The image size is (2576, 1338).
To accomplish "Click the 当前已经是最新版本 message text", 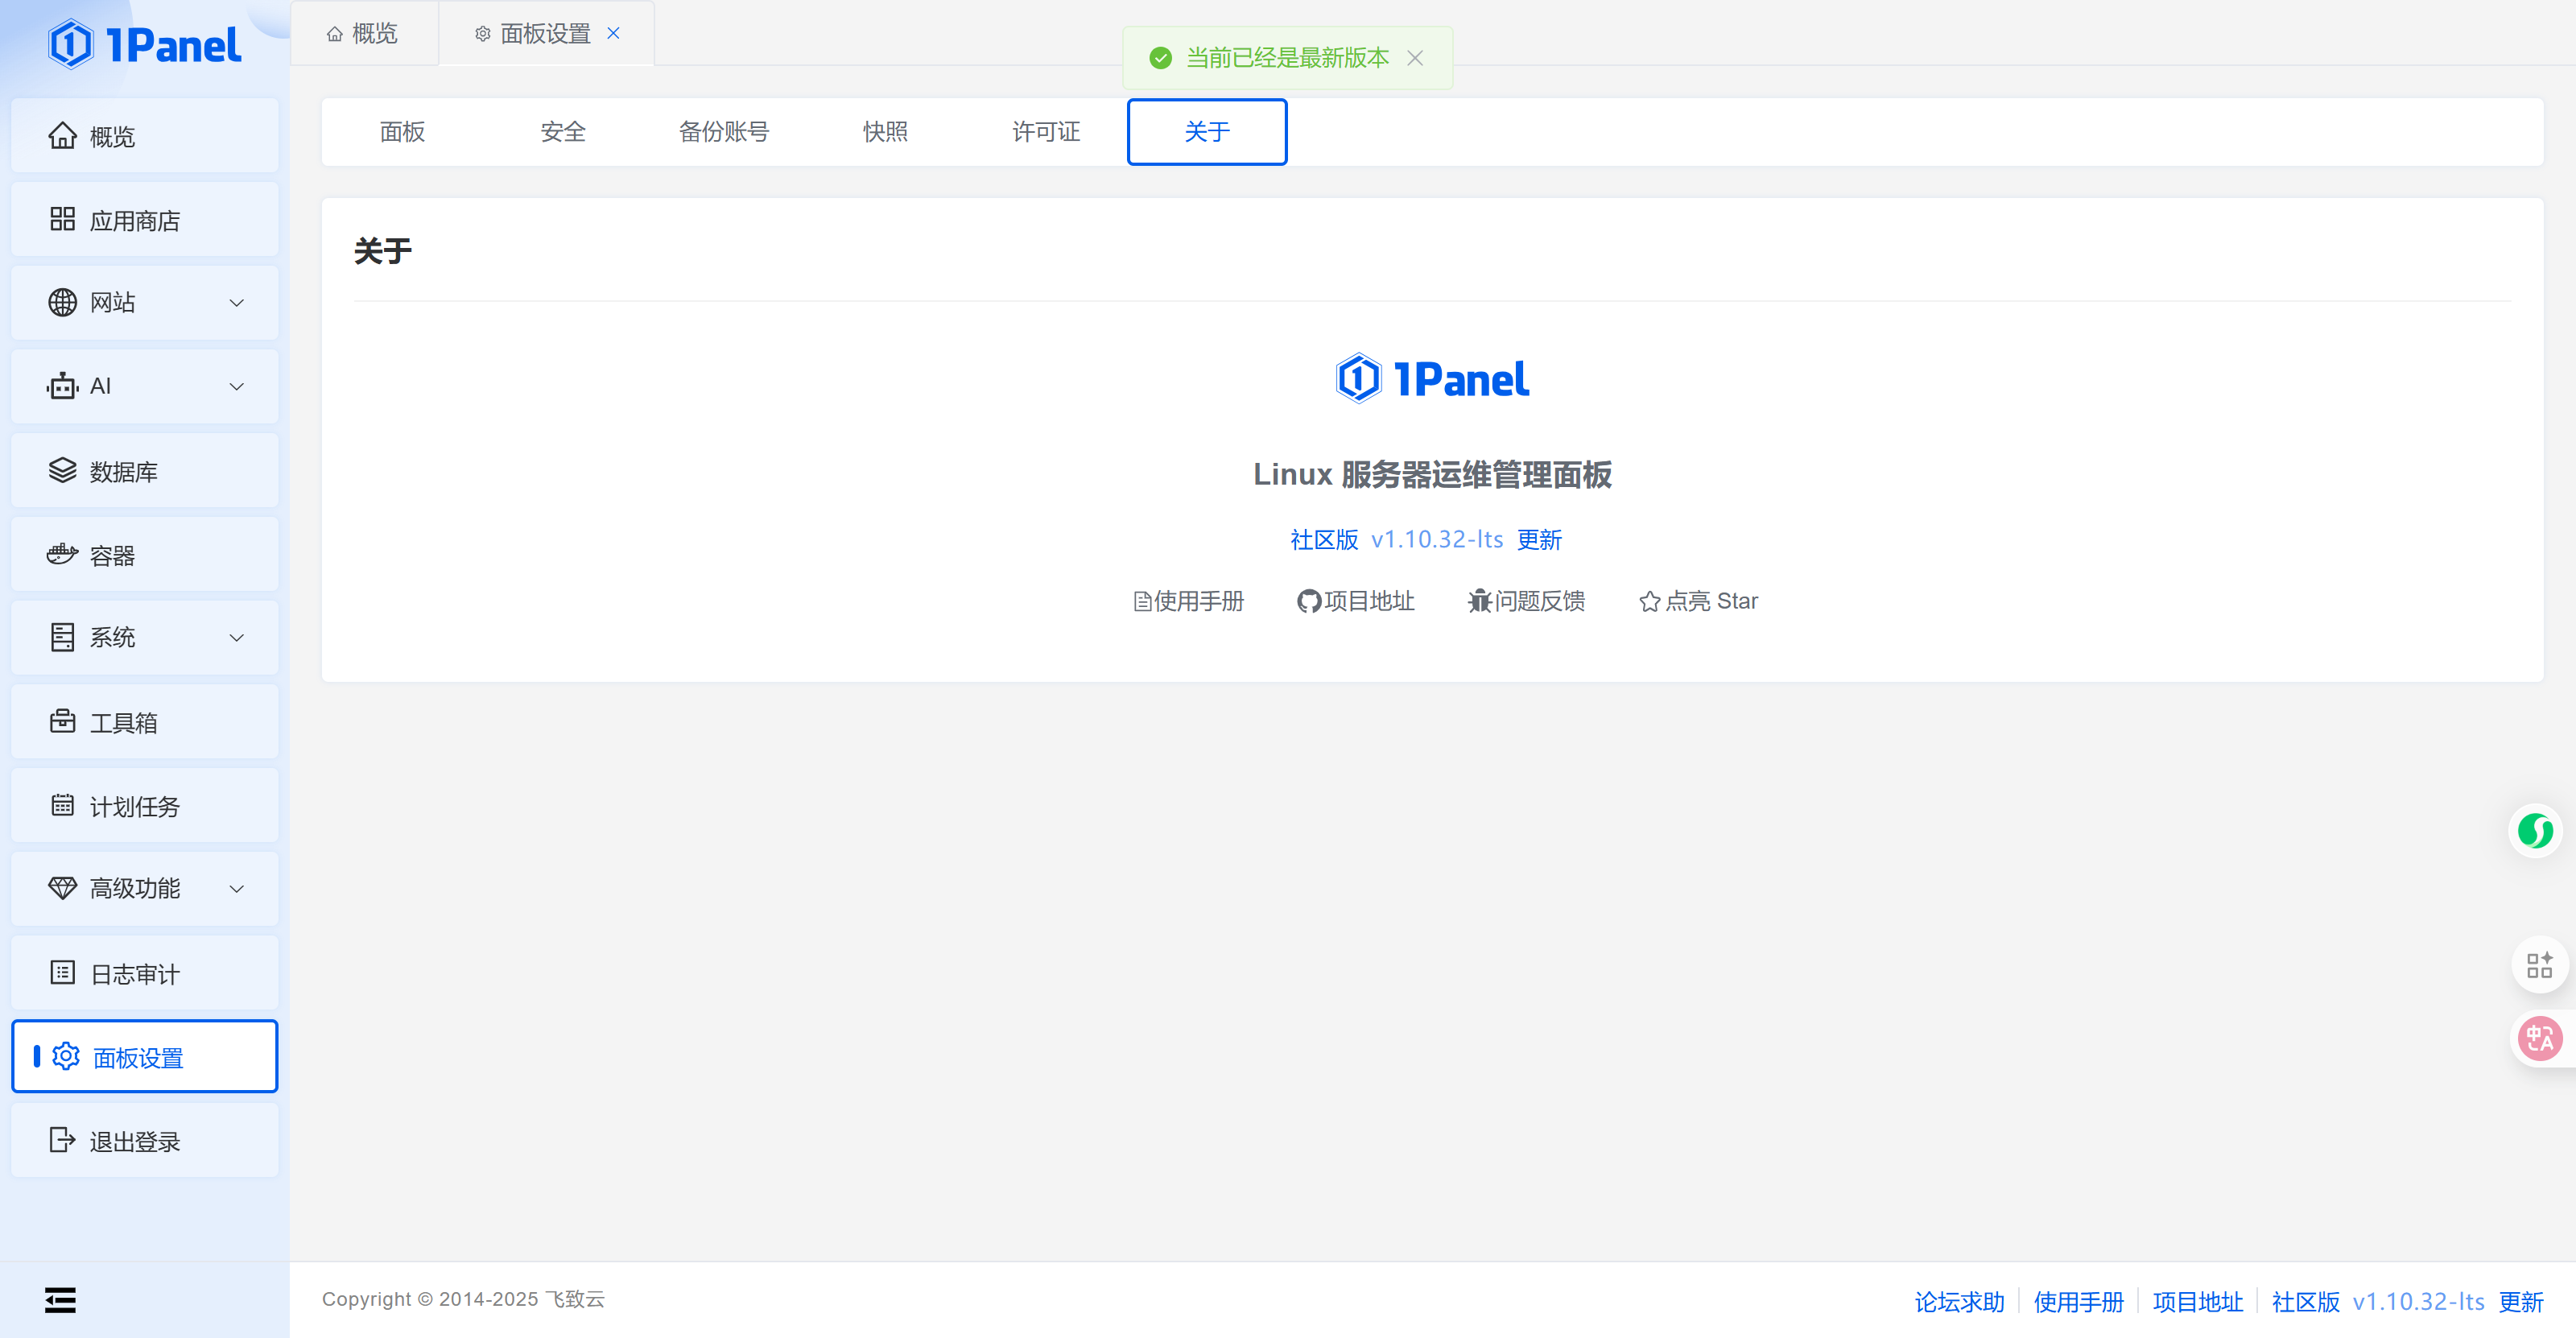I will pos(1287,58).
